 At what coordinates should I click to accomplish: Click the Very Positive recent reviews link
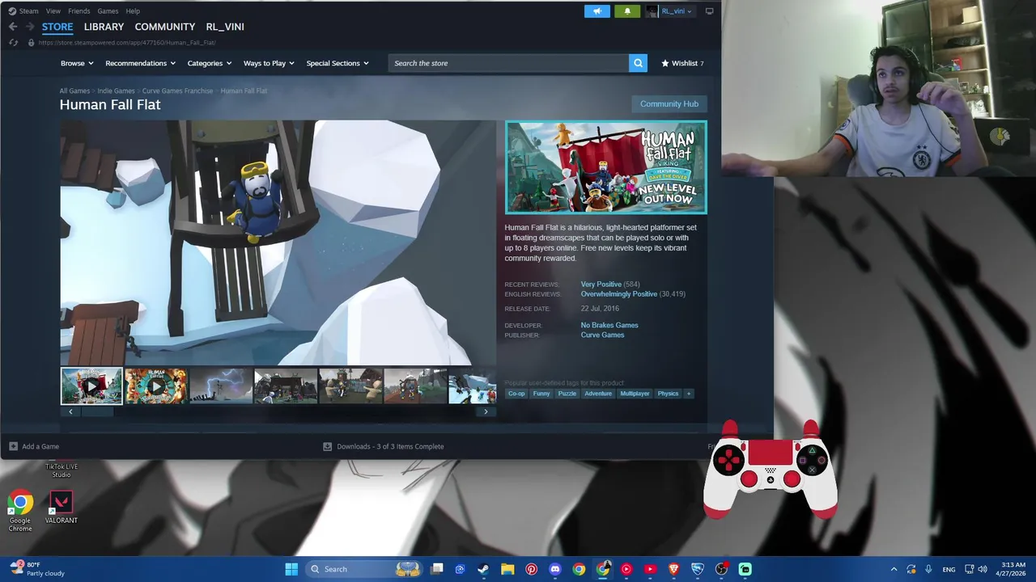coord(601,285)
